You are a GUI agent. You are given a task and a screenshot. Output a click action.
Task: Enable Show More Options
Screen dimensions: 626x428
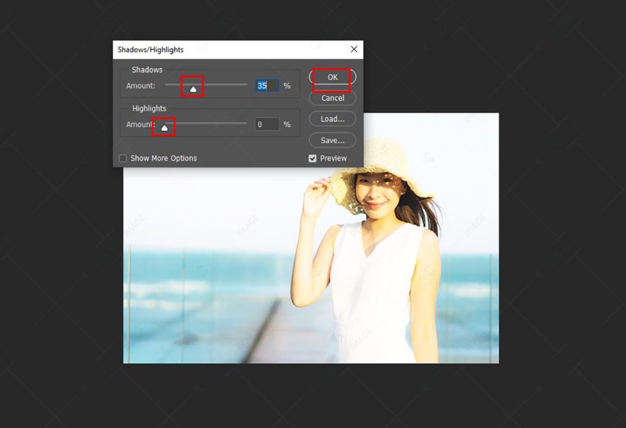coord(122,158)
